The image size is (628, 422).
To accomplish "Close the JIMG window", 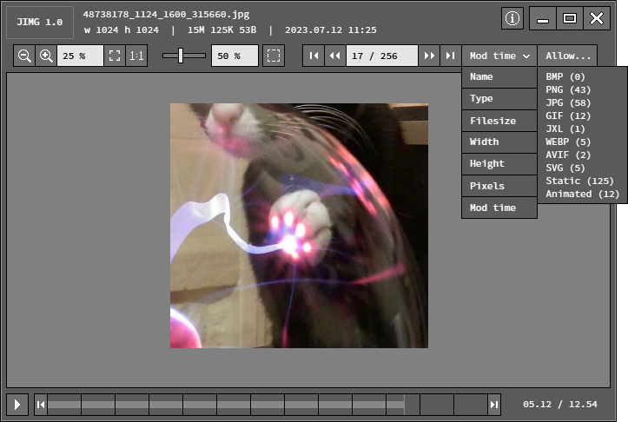I will 597,18.
